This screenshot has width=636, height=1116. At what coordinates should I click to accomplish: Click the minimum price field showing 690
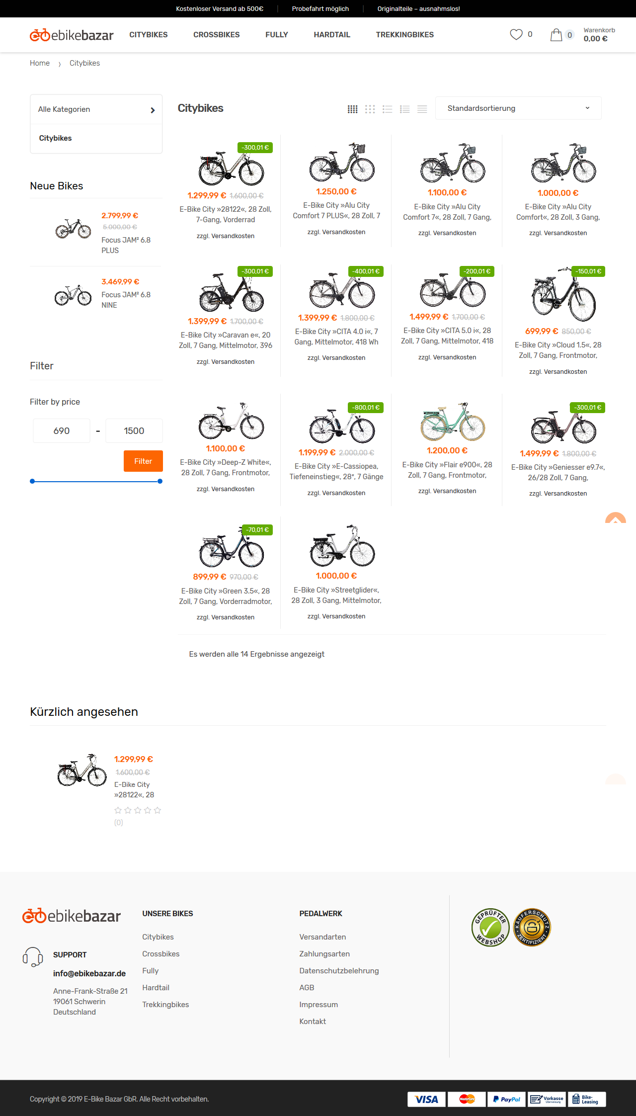coord(62,430)
